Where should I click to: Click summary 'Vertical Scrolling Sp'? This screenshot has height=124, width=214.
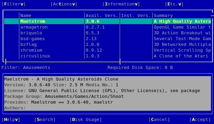[182, 50]
